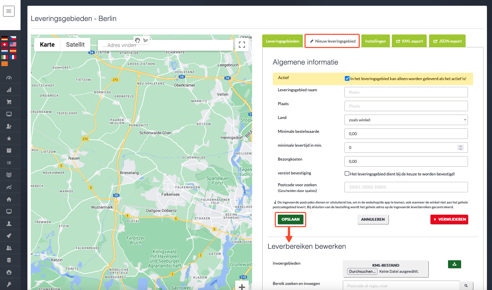Click the red VERWIJDEREN button
Image resolution: width=492 pixels, height=290 pixels.
click(449, 219)
